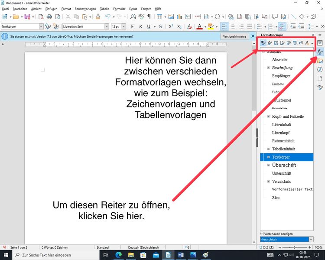Screen dimensions: 325x260
Task: Toggle strikethrough (S) formatting
Action: click(160, 26)
